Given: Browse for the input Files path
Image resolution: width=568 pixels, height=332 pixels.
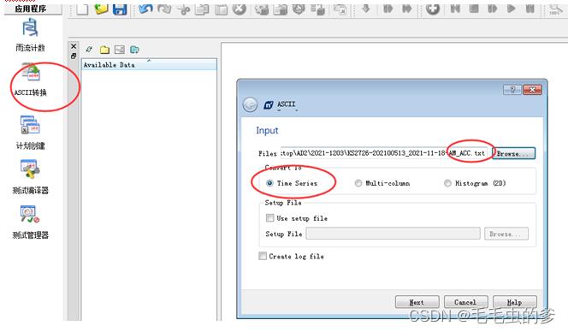Looking at the screenshot, I should pyautogui.click(x=513, y=153).
